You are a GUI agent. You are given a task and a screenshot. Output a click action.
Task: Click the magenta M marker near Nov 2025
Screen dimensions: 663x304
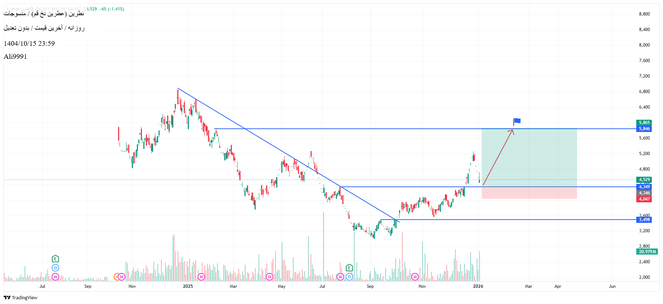click(x=415, y=277)
